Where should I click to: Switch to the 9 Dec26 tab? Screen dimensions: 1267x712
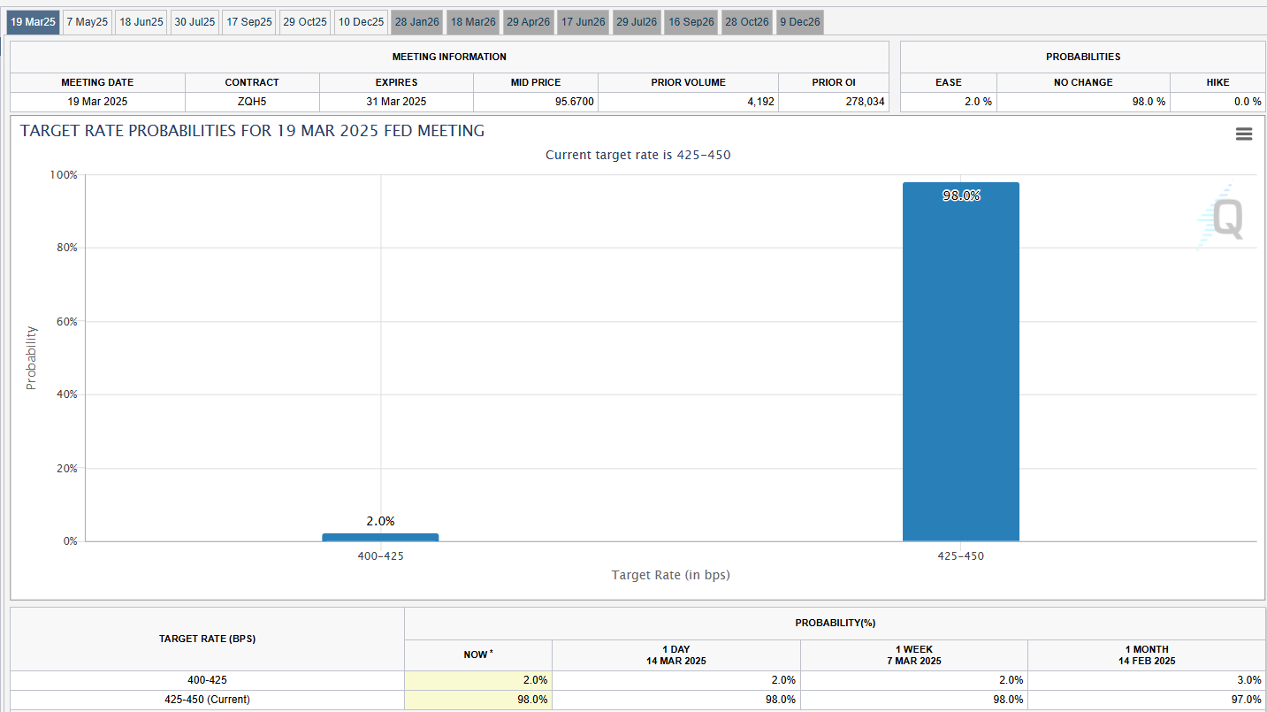[799, 22]
